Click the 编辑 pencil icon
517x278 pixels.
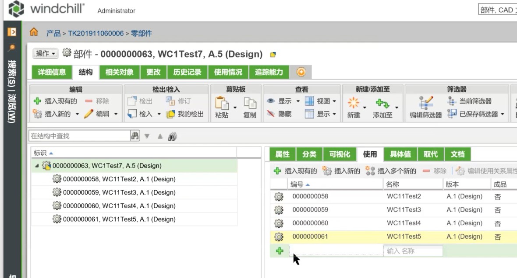(89, 114)
